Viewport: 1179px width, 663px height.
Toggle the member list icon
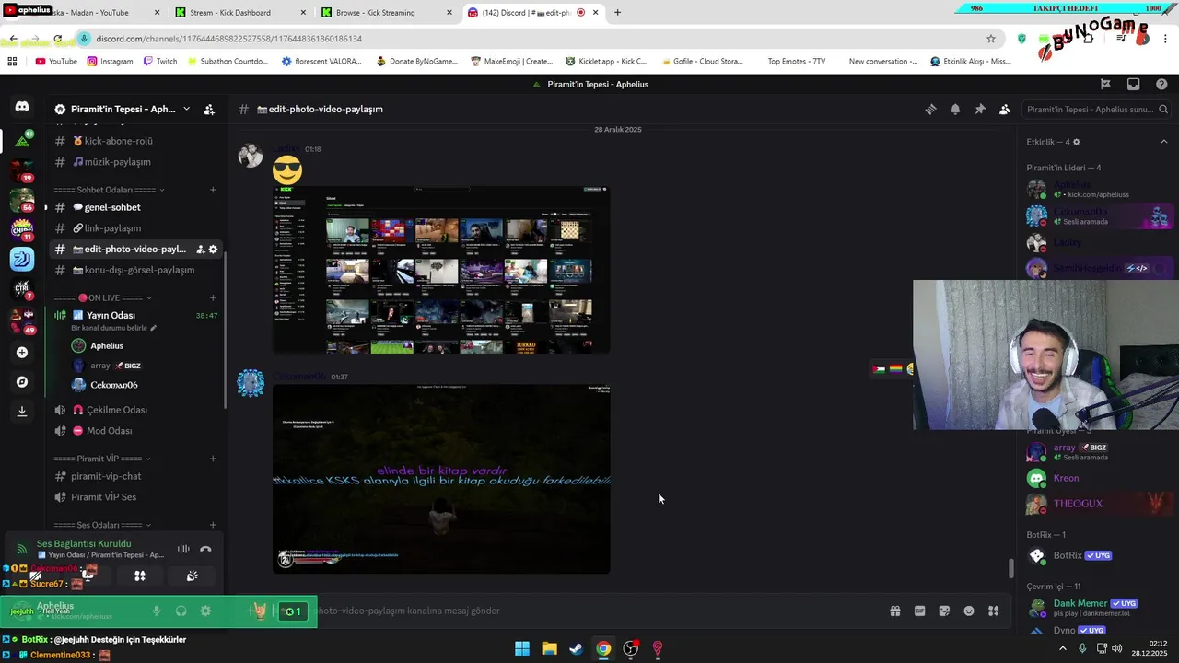tap(1005, 109)
